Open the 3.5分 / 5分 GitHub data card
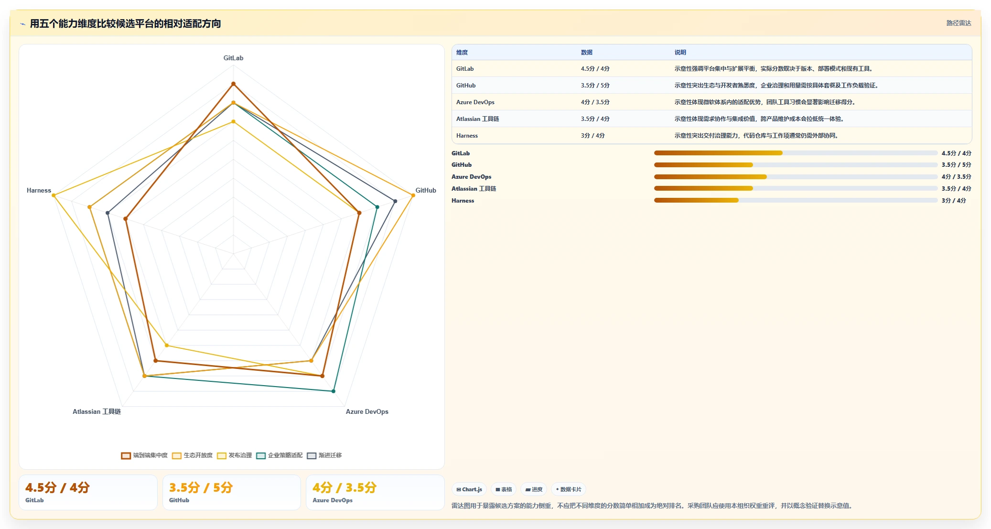Viewport: 991px width, 529px height. [x=232, y=492]
